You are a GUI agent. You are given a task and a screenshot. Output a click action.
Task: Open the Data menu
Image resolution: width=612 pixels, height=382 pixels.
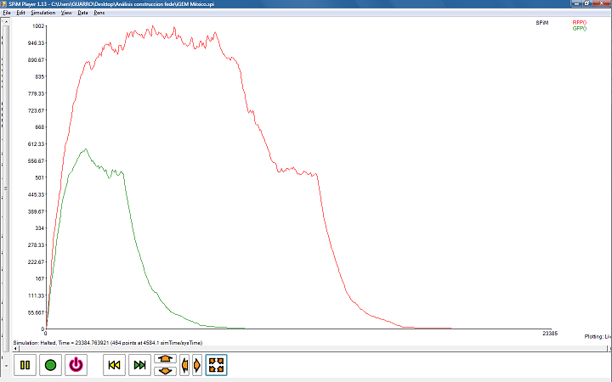(x=82, y=13)
